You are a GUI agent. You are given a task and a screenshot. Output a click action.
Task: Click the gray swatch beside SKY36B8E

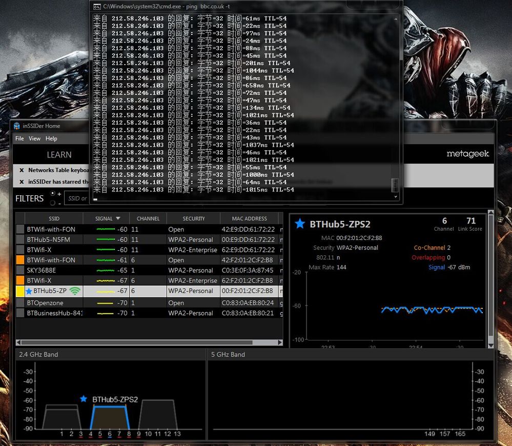(21, 270)
